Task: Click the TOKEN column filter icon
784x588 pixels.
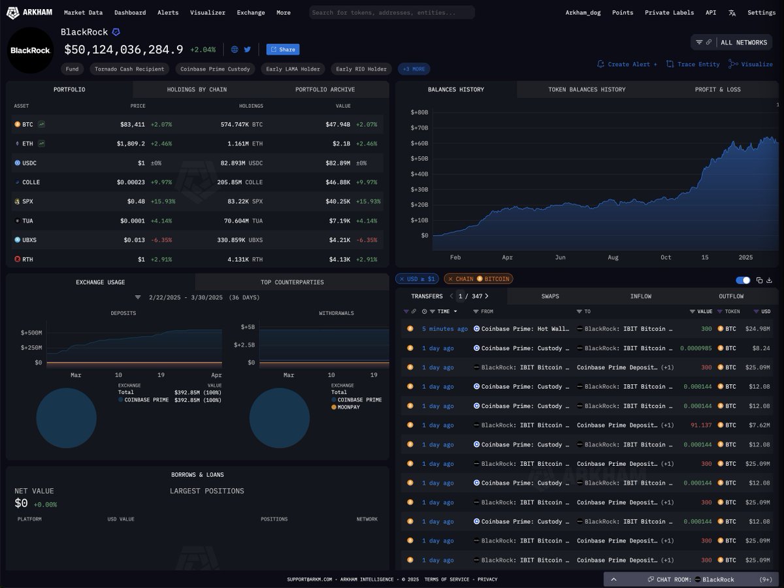Action: (x=720, y=312)
